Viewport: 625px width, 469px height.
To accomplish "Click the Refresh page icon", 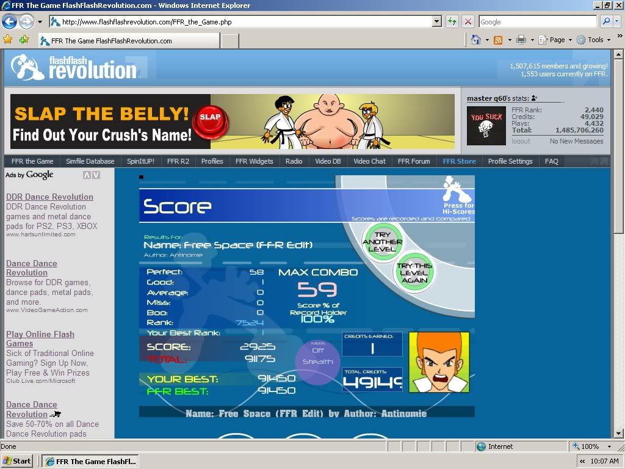I will click(452, 21).
